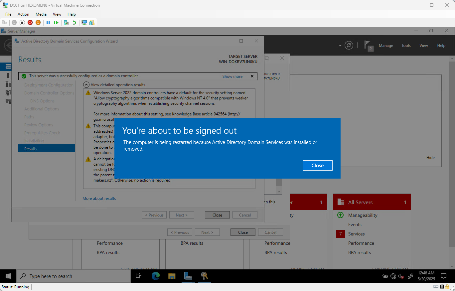This screenshot has height=291, width=455.
Task: Click the green Reset VM icon
Action: tap(56, 23)
